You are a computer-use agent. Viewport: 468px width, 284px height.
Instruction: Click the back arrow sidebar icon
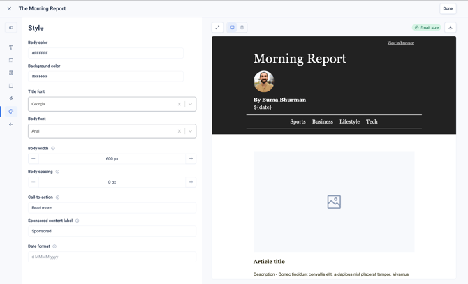click(x=11, y=124)
